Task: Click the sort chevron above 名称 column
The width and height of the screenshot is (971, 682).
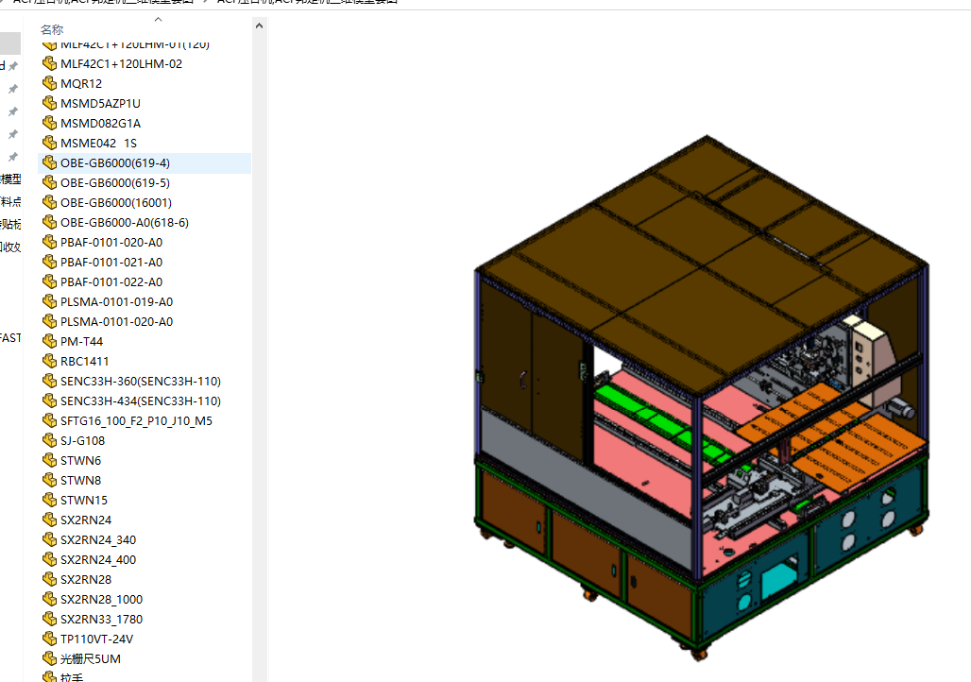Action: click(x=158, y=19)
